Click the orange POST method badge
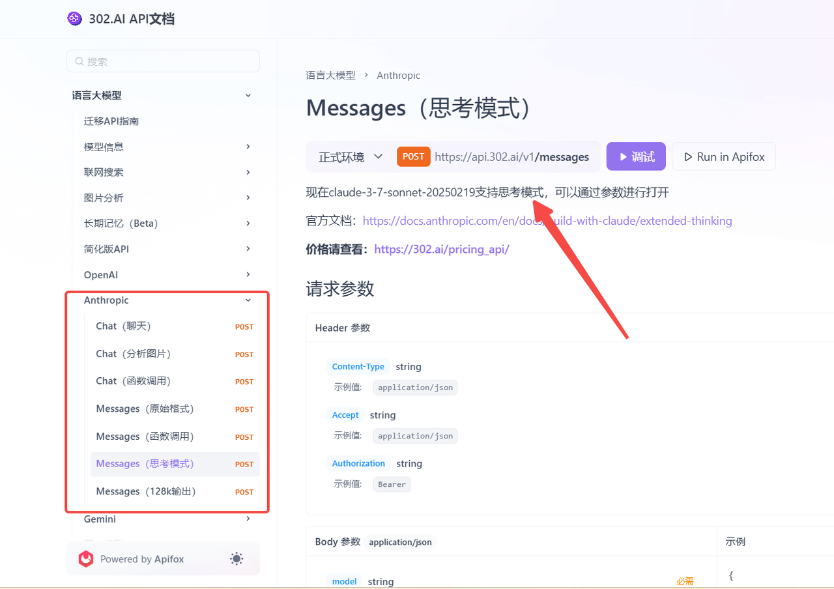The image size is (834, 589). click(413, 156)
